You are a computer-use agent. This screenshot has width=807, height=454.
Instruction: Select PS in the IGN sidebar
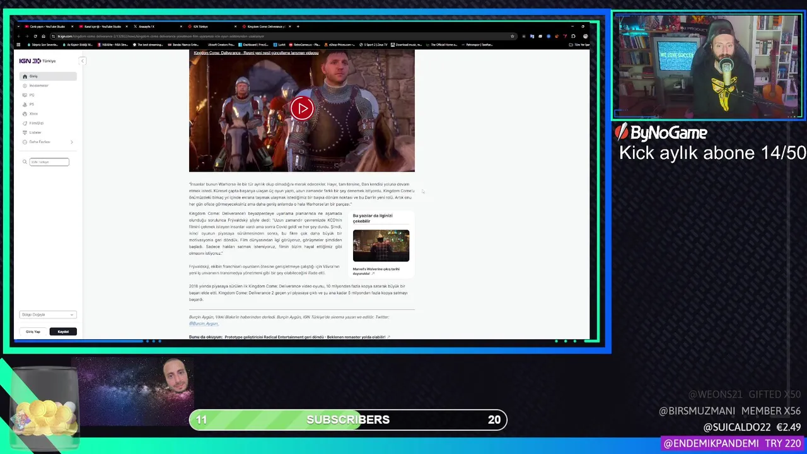point(32,105)
